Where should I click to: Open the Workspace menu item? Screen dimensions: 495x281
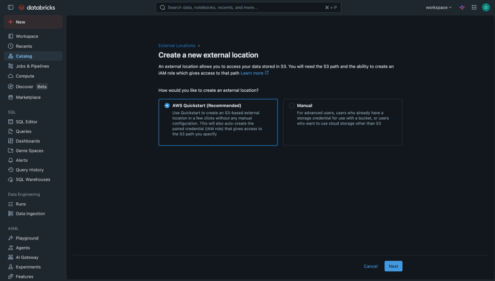33,36
